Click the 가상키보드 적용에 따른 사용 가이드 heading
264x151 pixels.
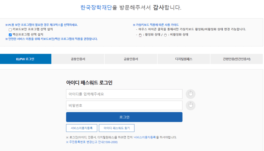point(156,25)
